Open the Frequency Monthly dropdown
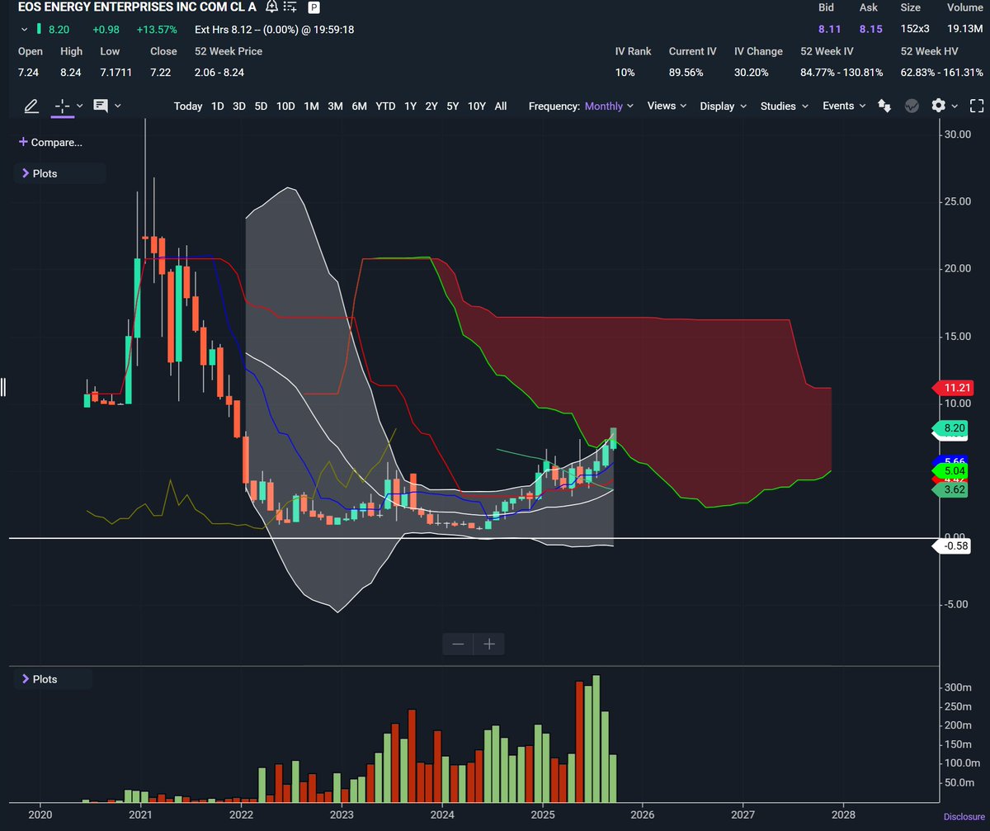This screenshot has width=990, height=831. click(609, 106)
